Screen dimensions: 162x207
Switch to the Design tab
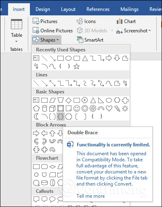coord(43,9)
